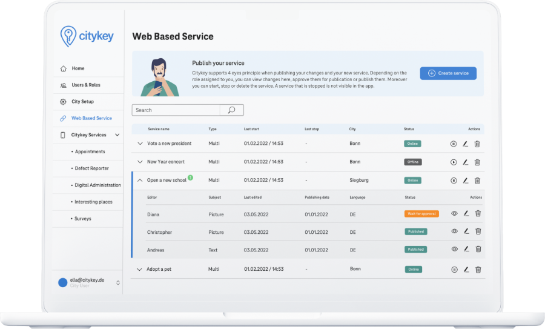The image size is (545, 329).
Task: Delete Diana's picture entry
Action: pos(478,213)
